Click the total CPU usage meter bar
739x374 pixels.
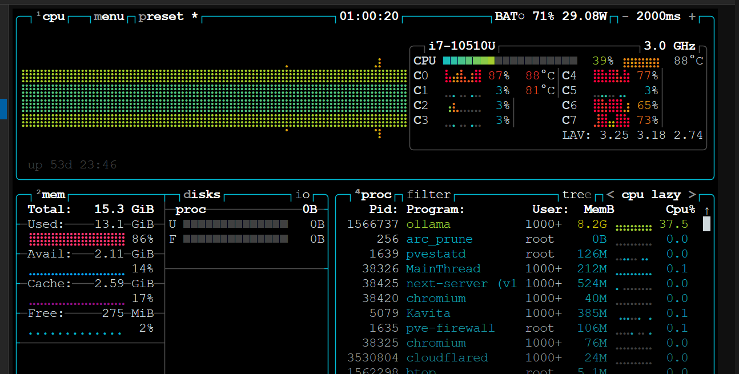pyautogui.click(x=509, y=61)
